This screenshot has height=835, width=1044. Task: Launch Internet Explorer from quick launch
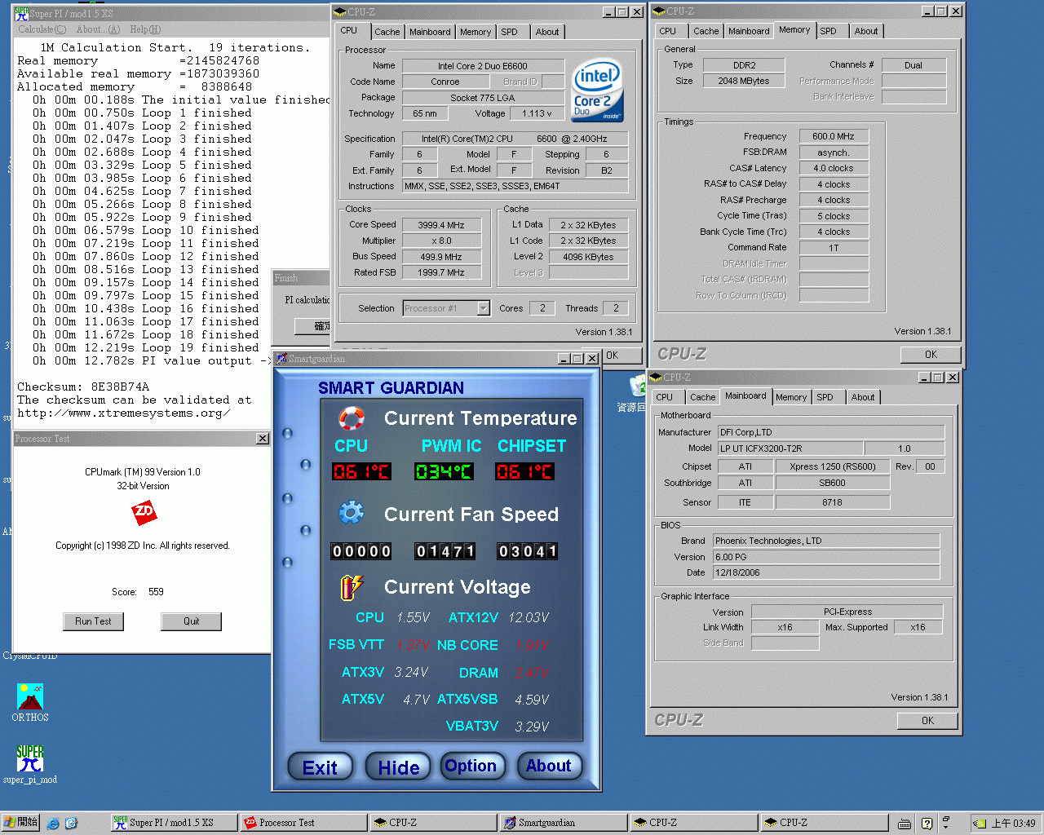tap(53, 824)
